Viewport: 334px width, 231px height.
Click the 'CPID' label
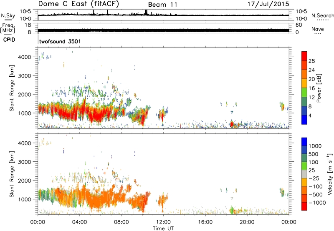tap(9, 40)
